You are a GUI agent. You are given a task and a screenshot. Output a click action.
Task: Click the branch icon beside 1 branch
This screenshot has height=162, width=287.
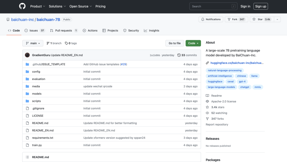48,43
